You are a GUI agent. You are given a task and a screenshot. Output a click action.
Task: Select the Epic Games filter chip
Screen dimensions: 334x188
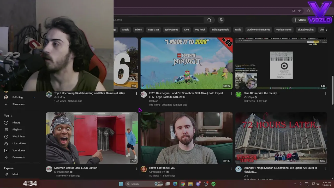coord(171,30)
